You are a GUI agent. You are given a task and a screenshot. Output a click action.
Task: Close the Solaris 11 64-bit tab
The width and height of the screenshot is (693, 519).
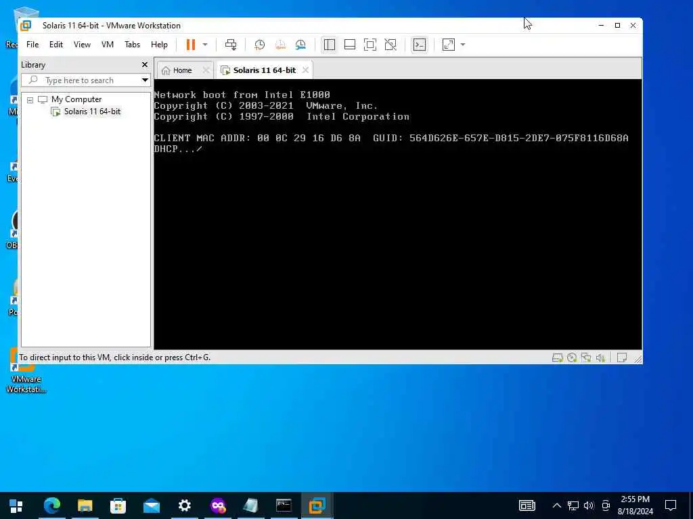click(x=305, y=70)
